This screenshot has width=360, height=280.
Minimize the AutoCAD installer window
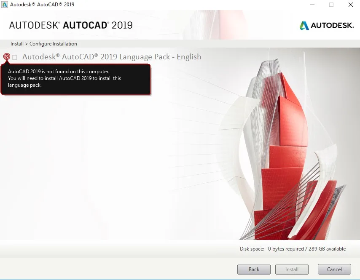coord(312,5)
